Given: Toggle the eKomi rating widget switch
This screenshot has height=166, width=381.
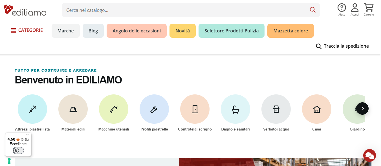Looking at the screenshot, I should click(x=18, y=150).
